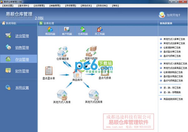This screenshot has height=132, width=188.
Task: Open the 其他方式入库单 warehouse icon
Action: pyautogui.click(x=62, y=95)
